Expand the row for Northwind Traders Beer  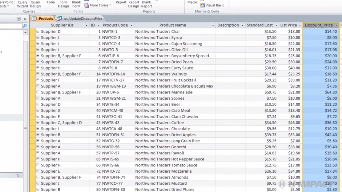38,104
